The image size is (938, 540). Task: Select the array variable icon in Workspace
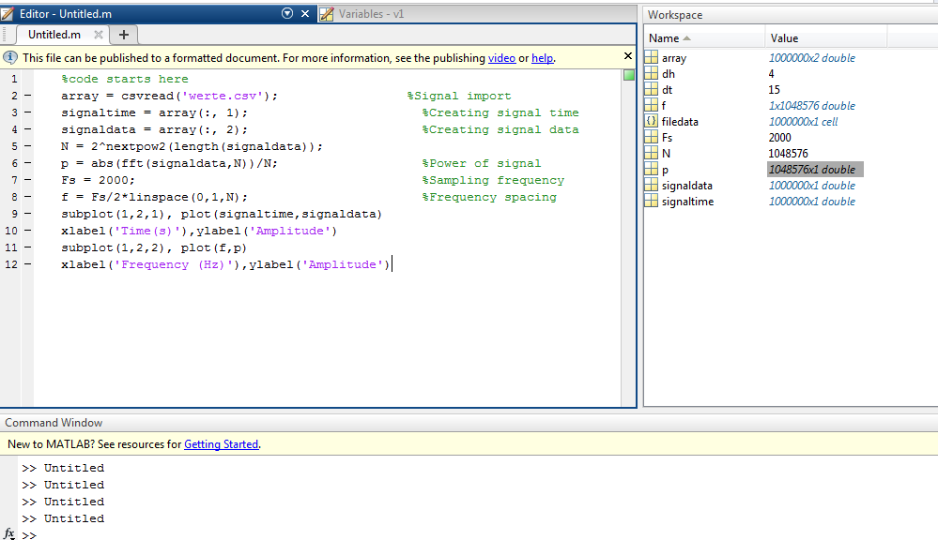(x=652, y=58)
